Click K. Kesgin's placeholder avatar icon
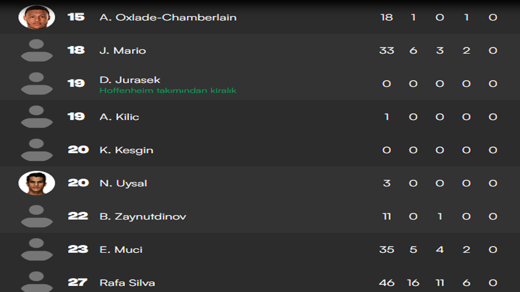The width and height of the screenshot is (520, 292). tap(37, 150)
